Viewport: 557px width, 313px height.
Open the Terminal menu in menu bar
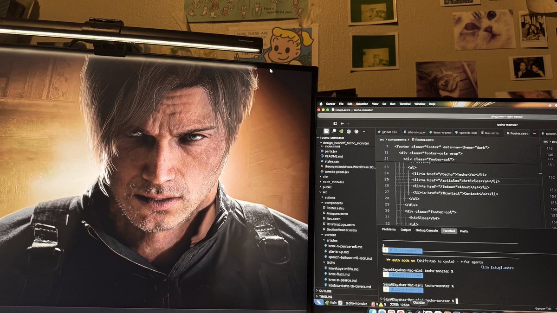(405, 104)
